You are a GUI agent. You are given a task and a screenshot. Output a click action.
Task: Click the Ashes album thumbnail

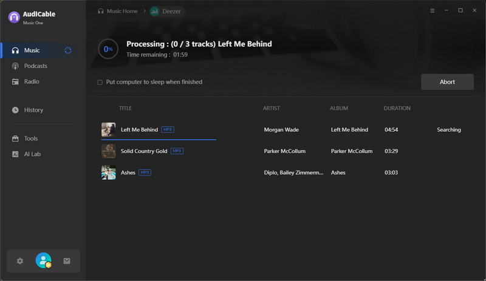[109, 172]
